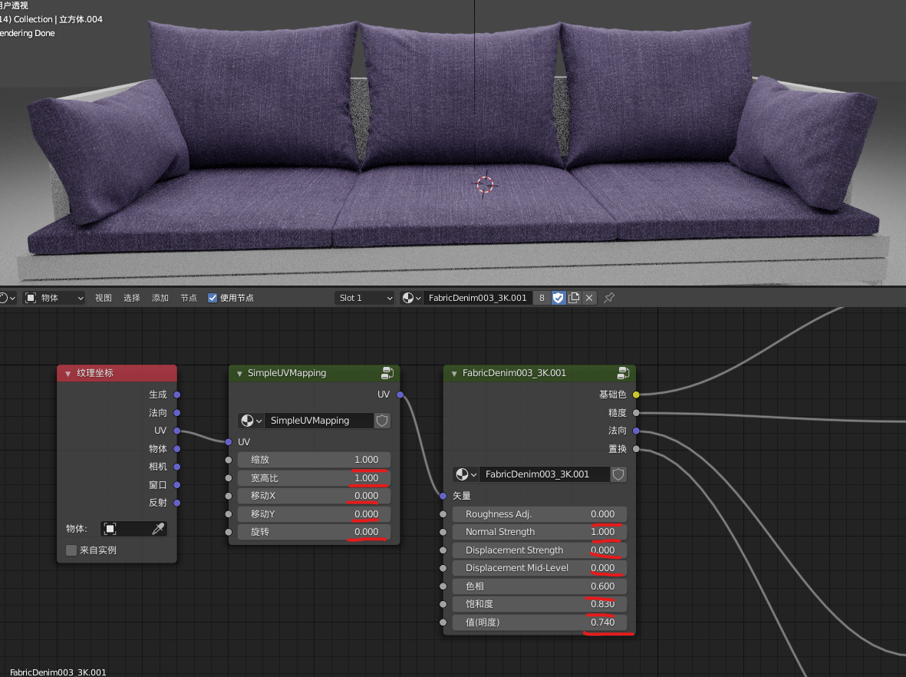Adjust the Roughness Adj. value

point(539,514)
